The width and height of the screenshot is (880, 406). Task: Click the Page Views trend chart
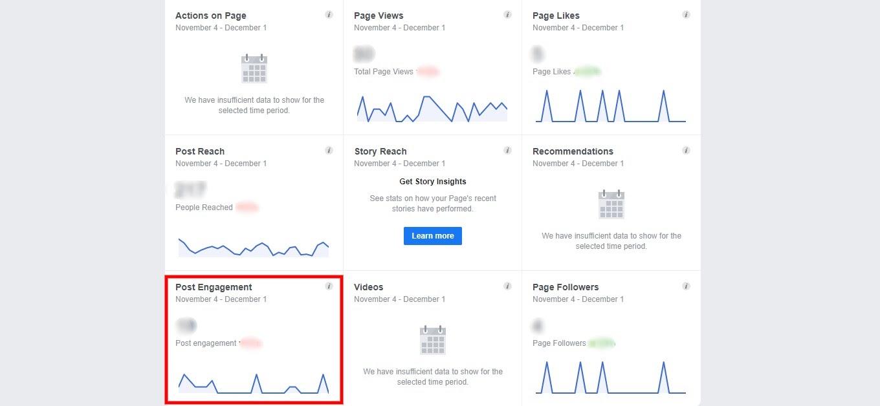[432, 108]
